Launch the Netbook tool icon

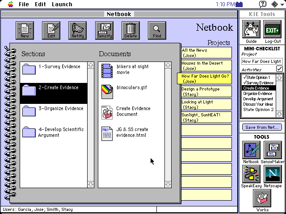point(251,150)
